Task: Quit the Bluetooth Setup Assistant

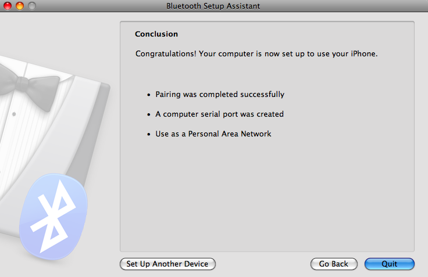Action: (389, 264)
